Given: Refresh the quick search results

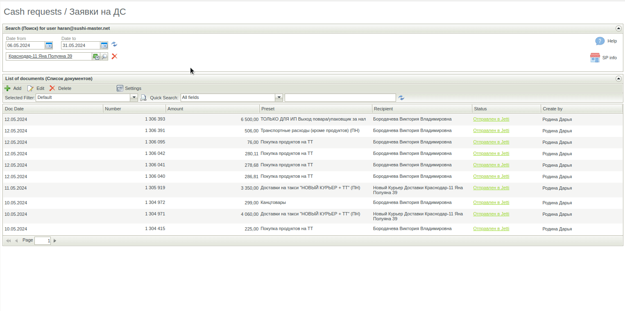Looking at the screenshot, I should (x=401, y=98).
